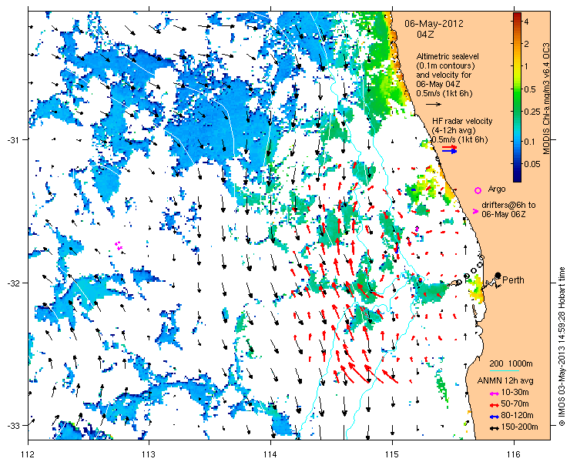Click the magenta 10-30m ANMN arrow symbol
The height and width of the screenshot is (462, 570).
494,393
